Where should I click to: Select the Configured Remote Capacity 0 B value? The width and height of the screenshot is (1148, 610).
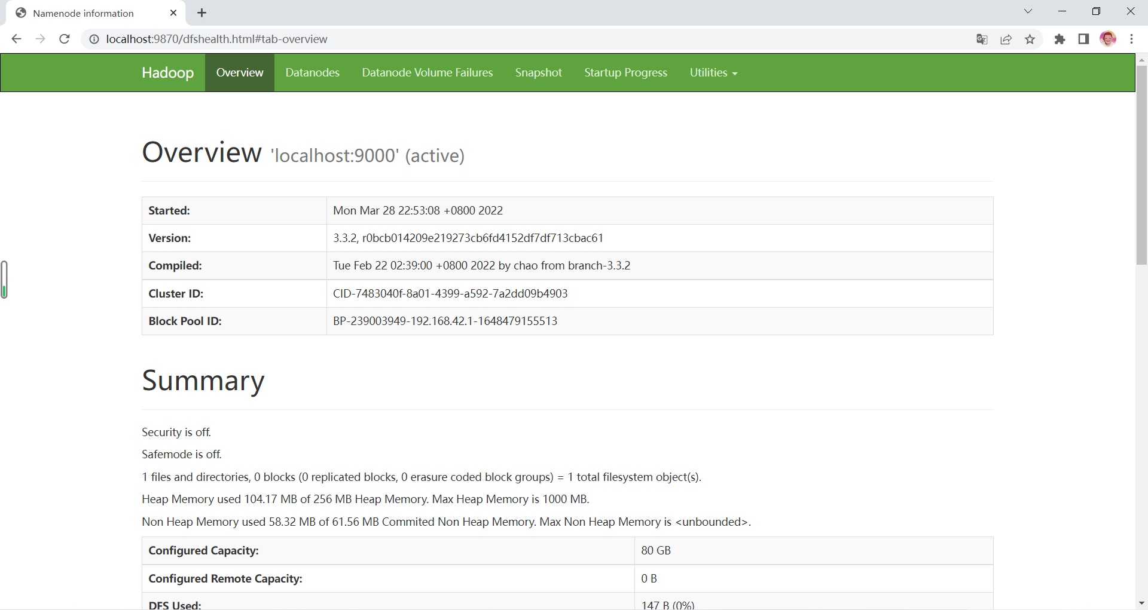pos(649,578)
